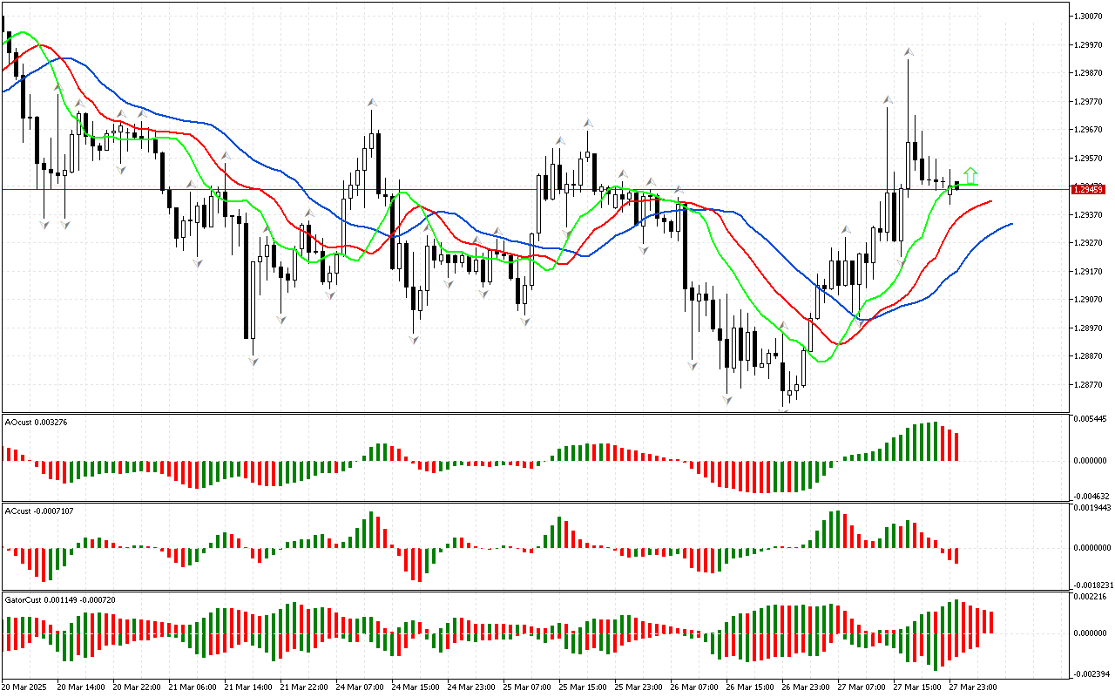Image resolution: width=1115 pixels, height=697 pixels.
Task: Click the 1.28970 price scale value
Action: (1089, 328)
